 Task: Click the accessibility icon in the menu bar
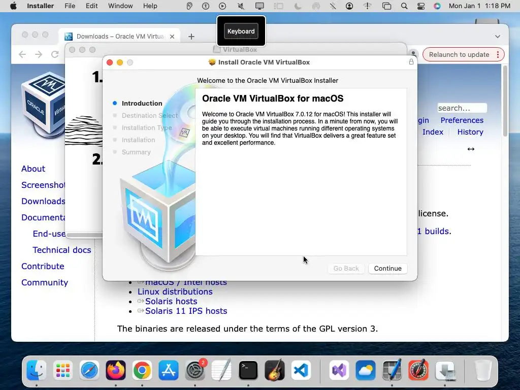click(x=206, y=6)
